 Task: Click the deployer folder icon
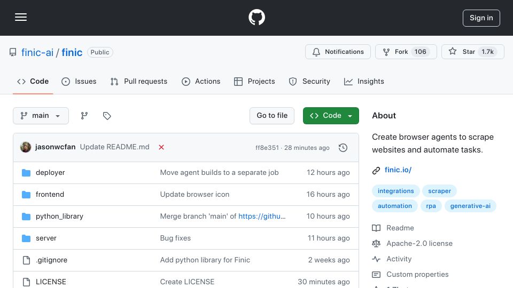click(x=26, y=173)
